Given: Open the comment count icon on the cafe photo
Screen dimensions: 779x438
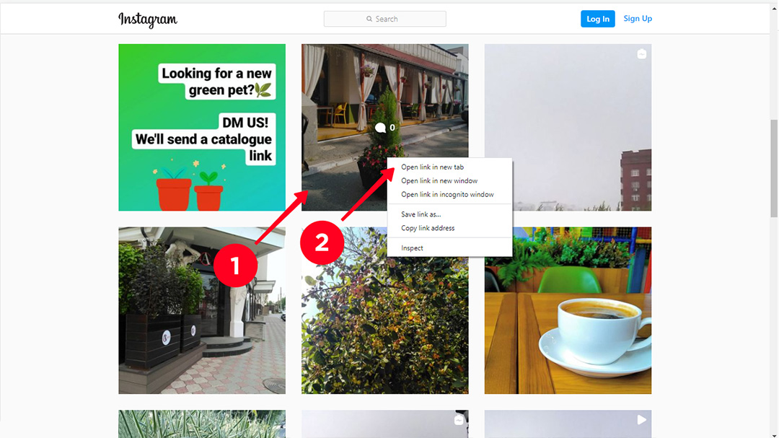Looking at the screenshot, I should (381, 128).
